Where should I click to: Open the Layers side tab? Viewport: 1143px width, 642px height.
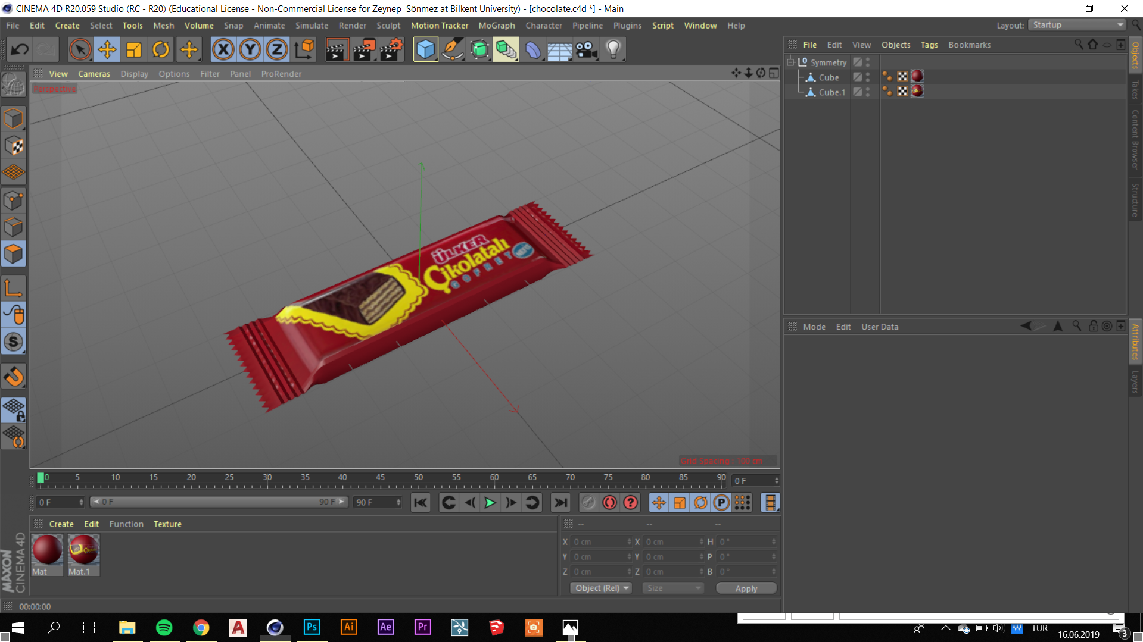1136,381
